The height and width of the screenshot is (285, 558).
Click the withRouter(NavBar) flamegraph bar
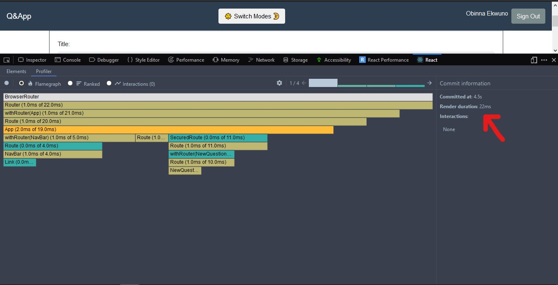69,138
